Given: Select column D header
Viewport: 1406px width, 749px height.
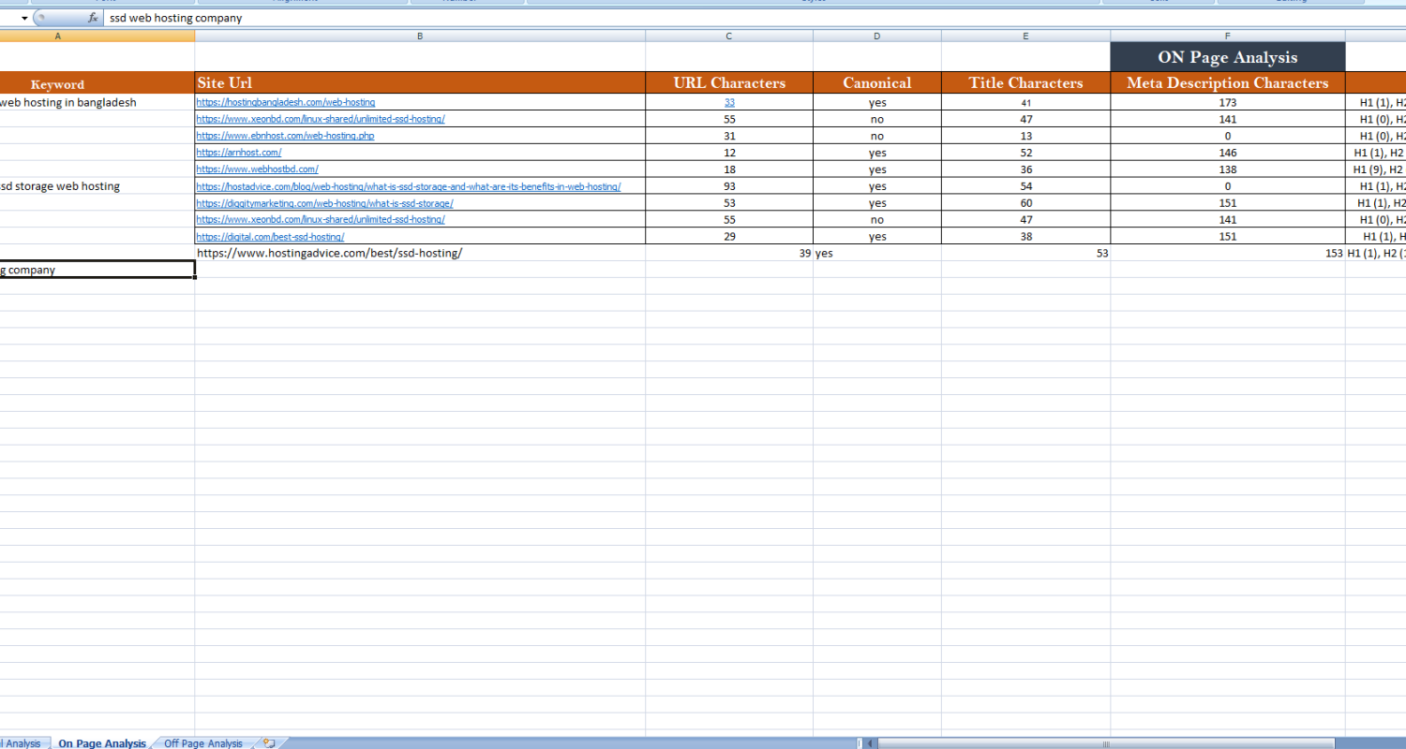Looking at the screenshot, I should 877,36.
